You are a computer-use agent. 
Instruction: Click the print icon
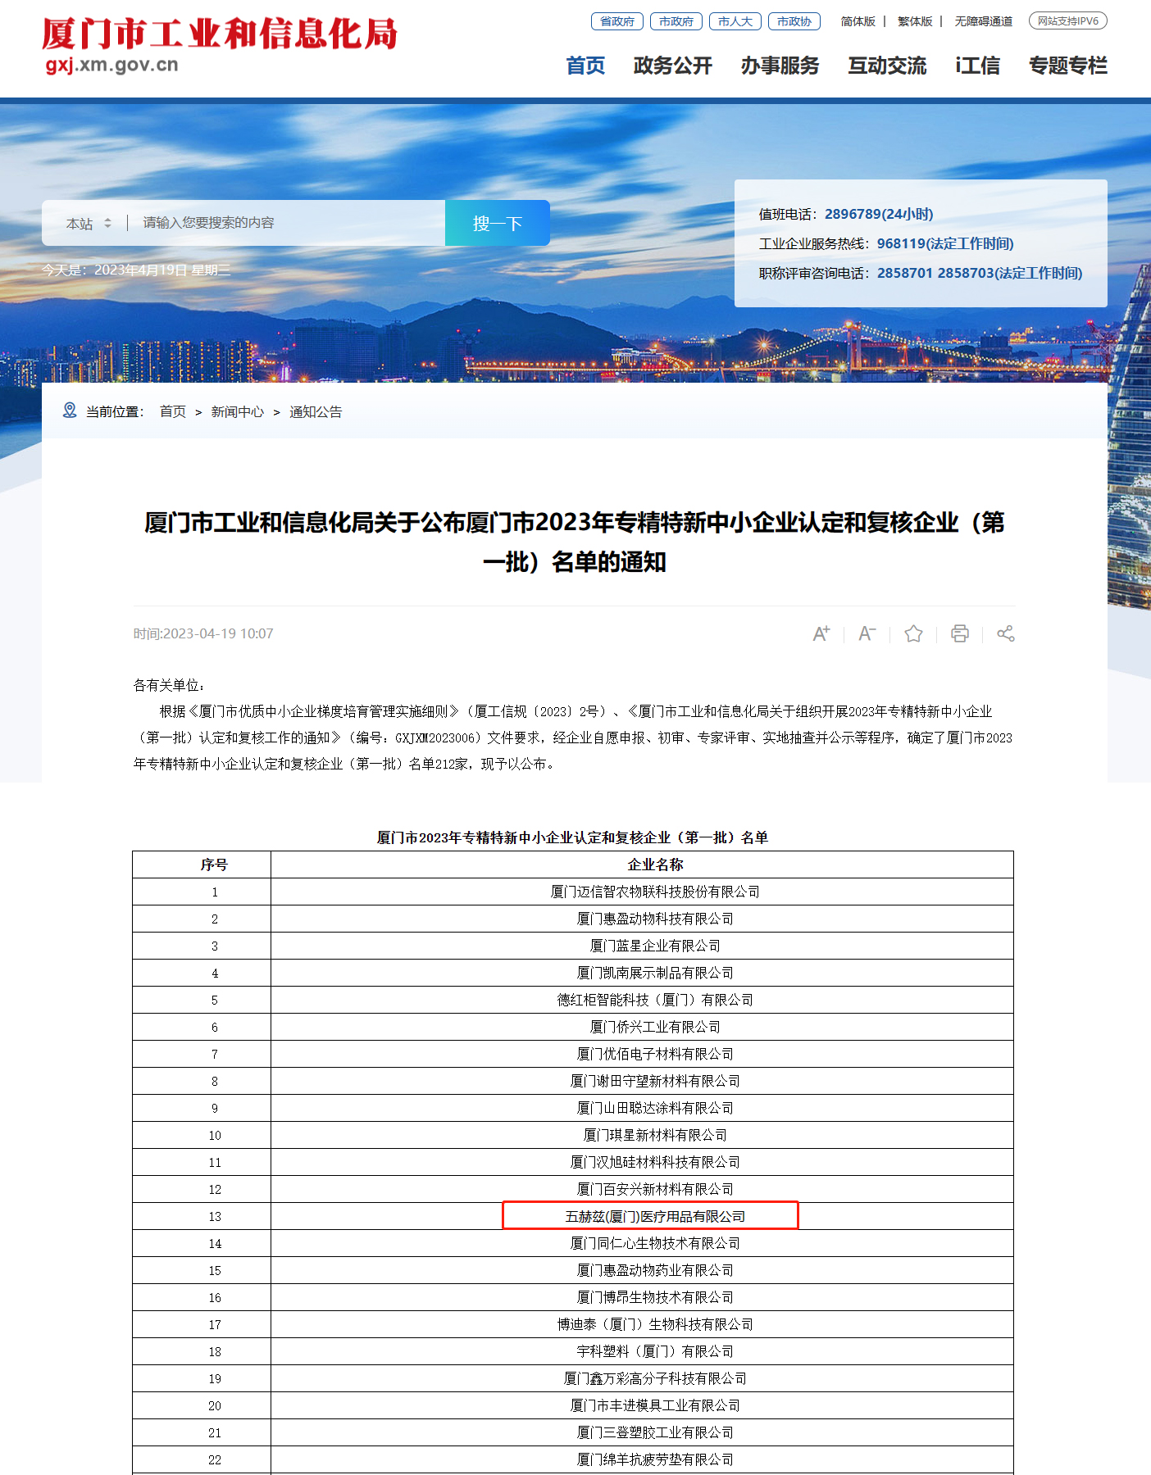(959, 633)
